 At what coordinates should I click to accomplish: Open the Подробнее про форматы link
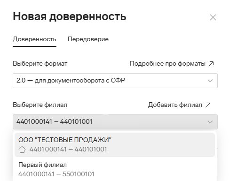pyautogui.click(x=167, y=64)
